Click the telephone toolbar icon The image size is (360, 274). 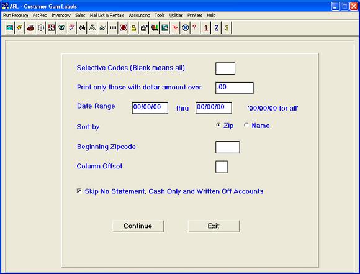tap(61, 28)
